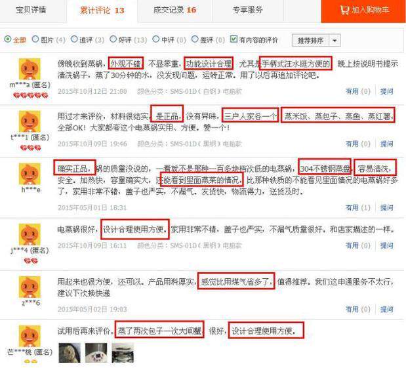
Task: Click 有用 (1) link on h***e review
Action: point(358,207)
